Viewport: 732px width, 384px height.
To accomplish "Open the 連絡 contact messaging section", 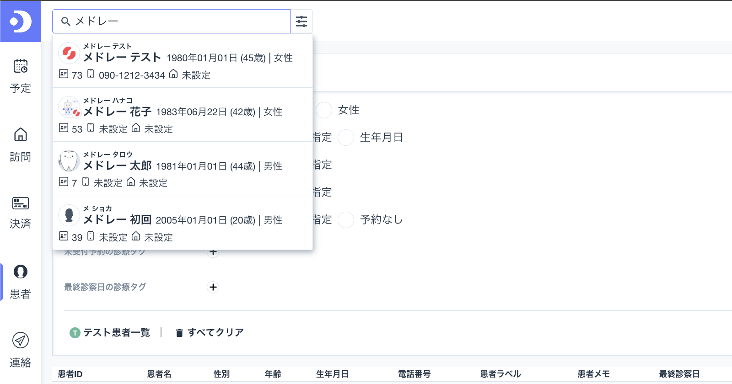I will tap(20, 350).
